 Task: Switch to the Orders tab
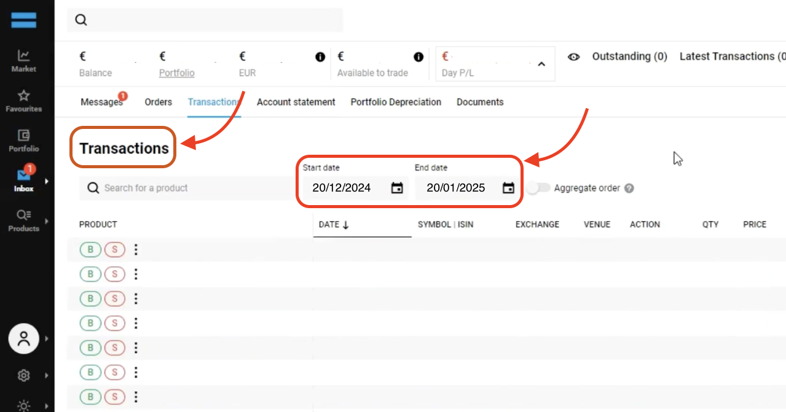tap(158, 102)
